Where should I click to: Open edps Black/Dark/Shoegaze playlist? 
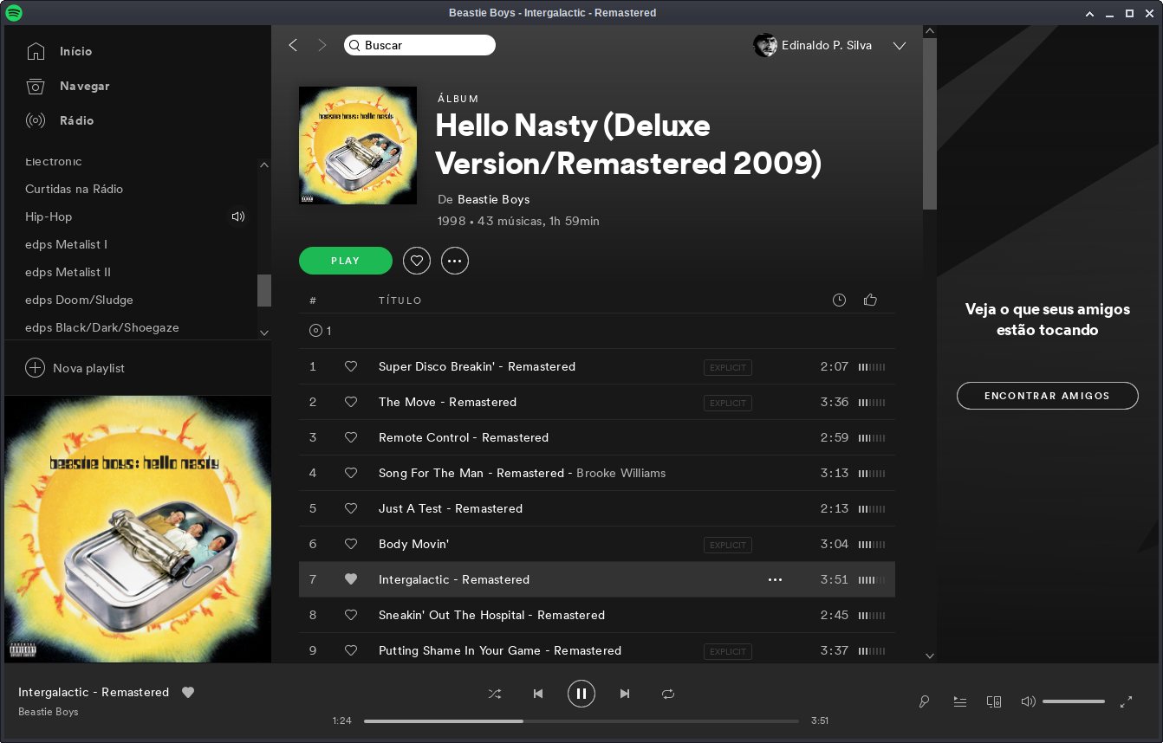point(102,327)
